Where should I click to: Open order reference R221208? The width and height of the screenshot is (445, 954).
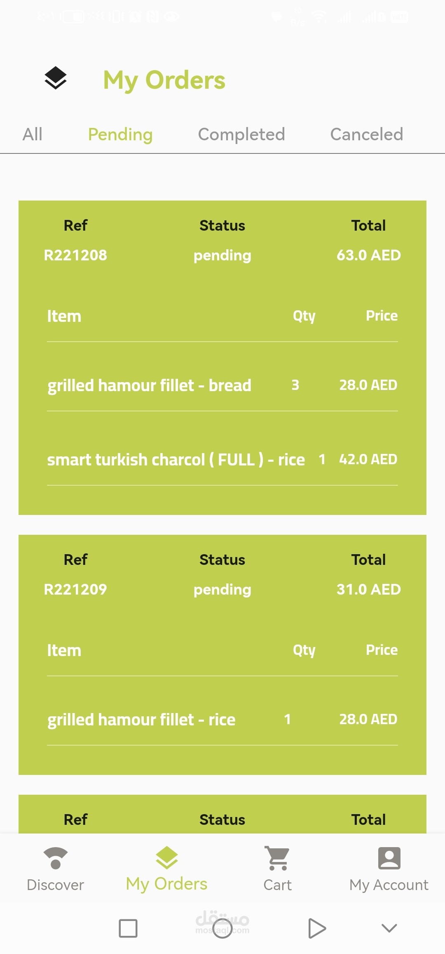[x=75, y=255]
